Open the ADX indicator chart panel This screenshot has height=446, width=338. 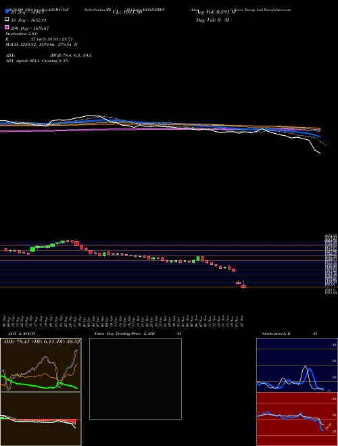pyautogui.click(x=41, y=365)
